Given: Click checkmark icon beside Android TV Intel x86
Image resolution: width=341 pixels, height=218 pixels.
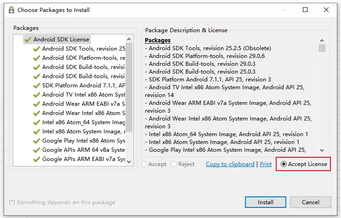Looking at the screenshot, I should 37,95.
